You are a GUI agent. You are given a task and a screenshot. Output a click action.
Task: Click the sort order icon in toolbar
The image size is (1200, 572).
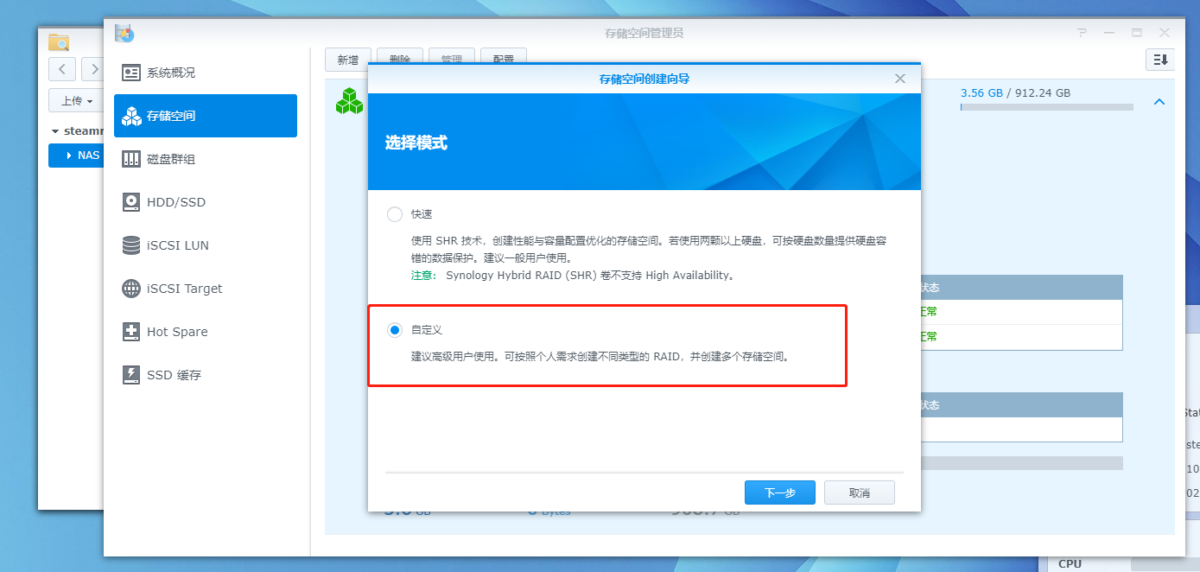click(1159, 60)
